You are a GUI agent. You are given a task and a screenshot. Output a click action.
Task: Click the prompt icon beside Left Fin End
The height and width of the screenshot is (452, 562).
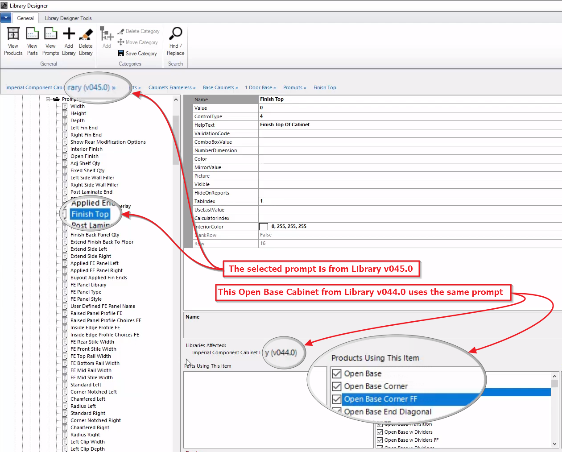[65, 128]
